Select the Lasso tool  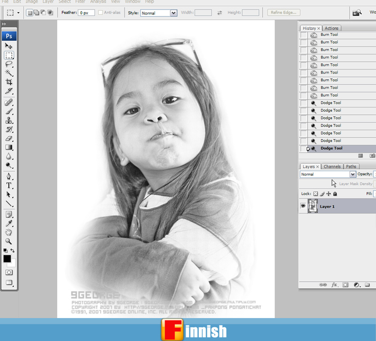[x=8, y=64]
